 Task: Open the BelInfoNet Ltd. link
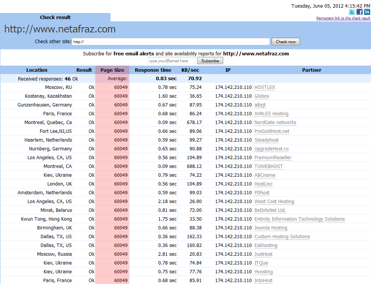(x=270, y=210)
